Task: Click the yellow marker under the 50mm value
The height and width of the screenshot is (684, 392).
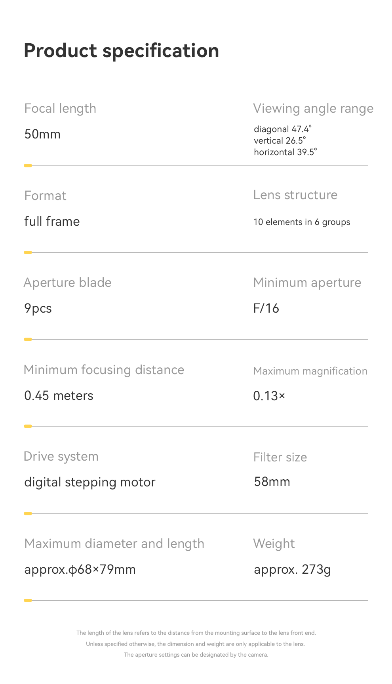Action: pos(28,165)
